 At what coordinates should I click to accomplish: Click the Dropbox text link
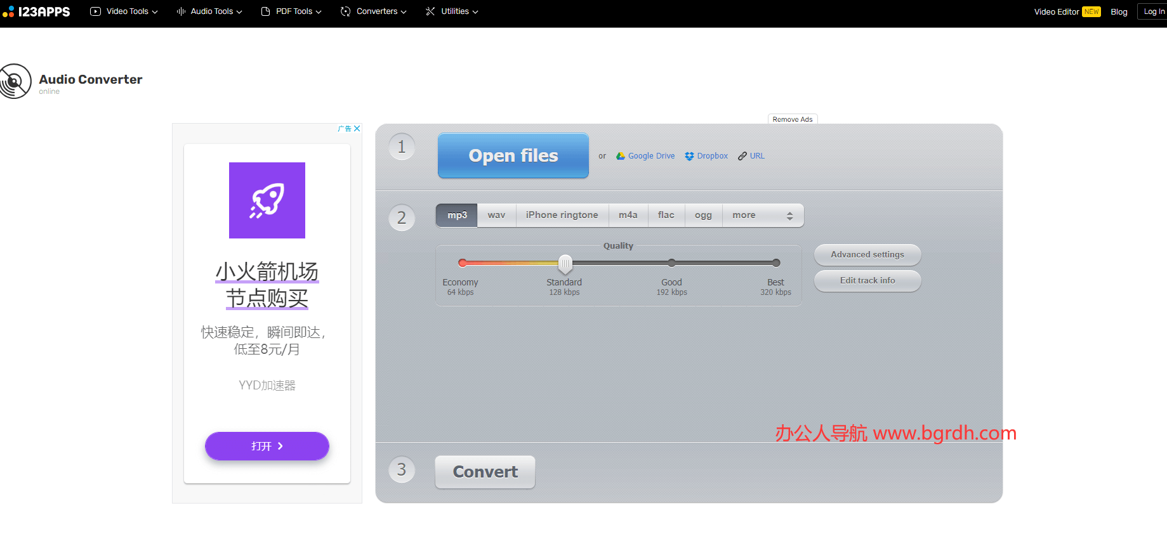pos(713,156)
